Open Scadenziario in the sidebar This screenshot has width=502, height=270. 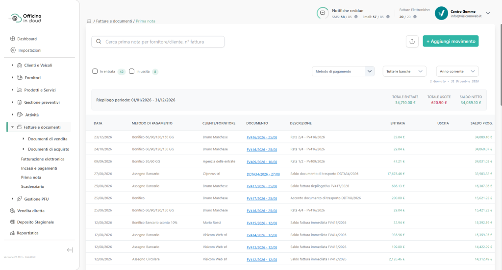pos(33,186)
